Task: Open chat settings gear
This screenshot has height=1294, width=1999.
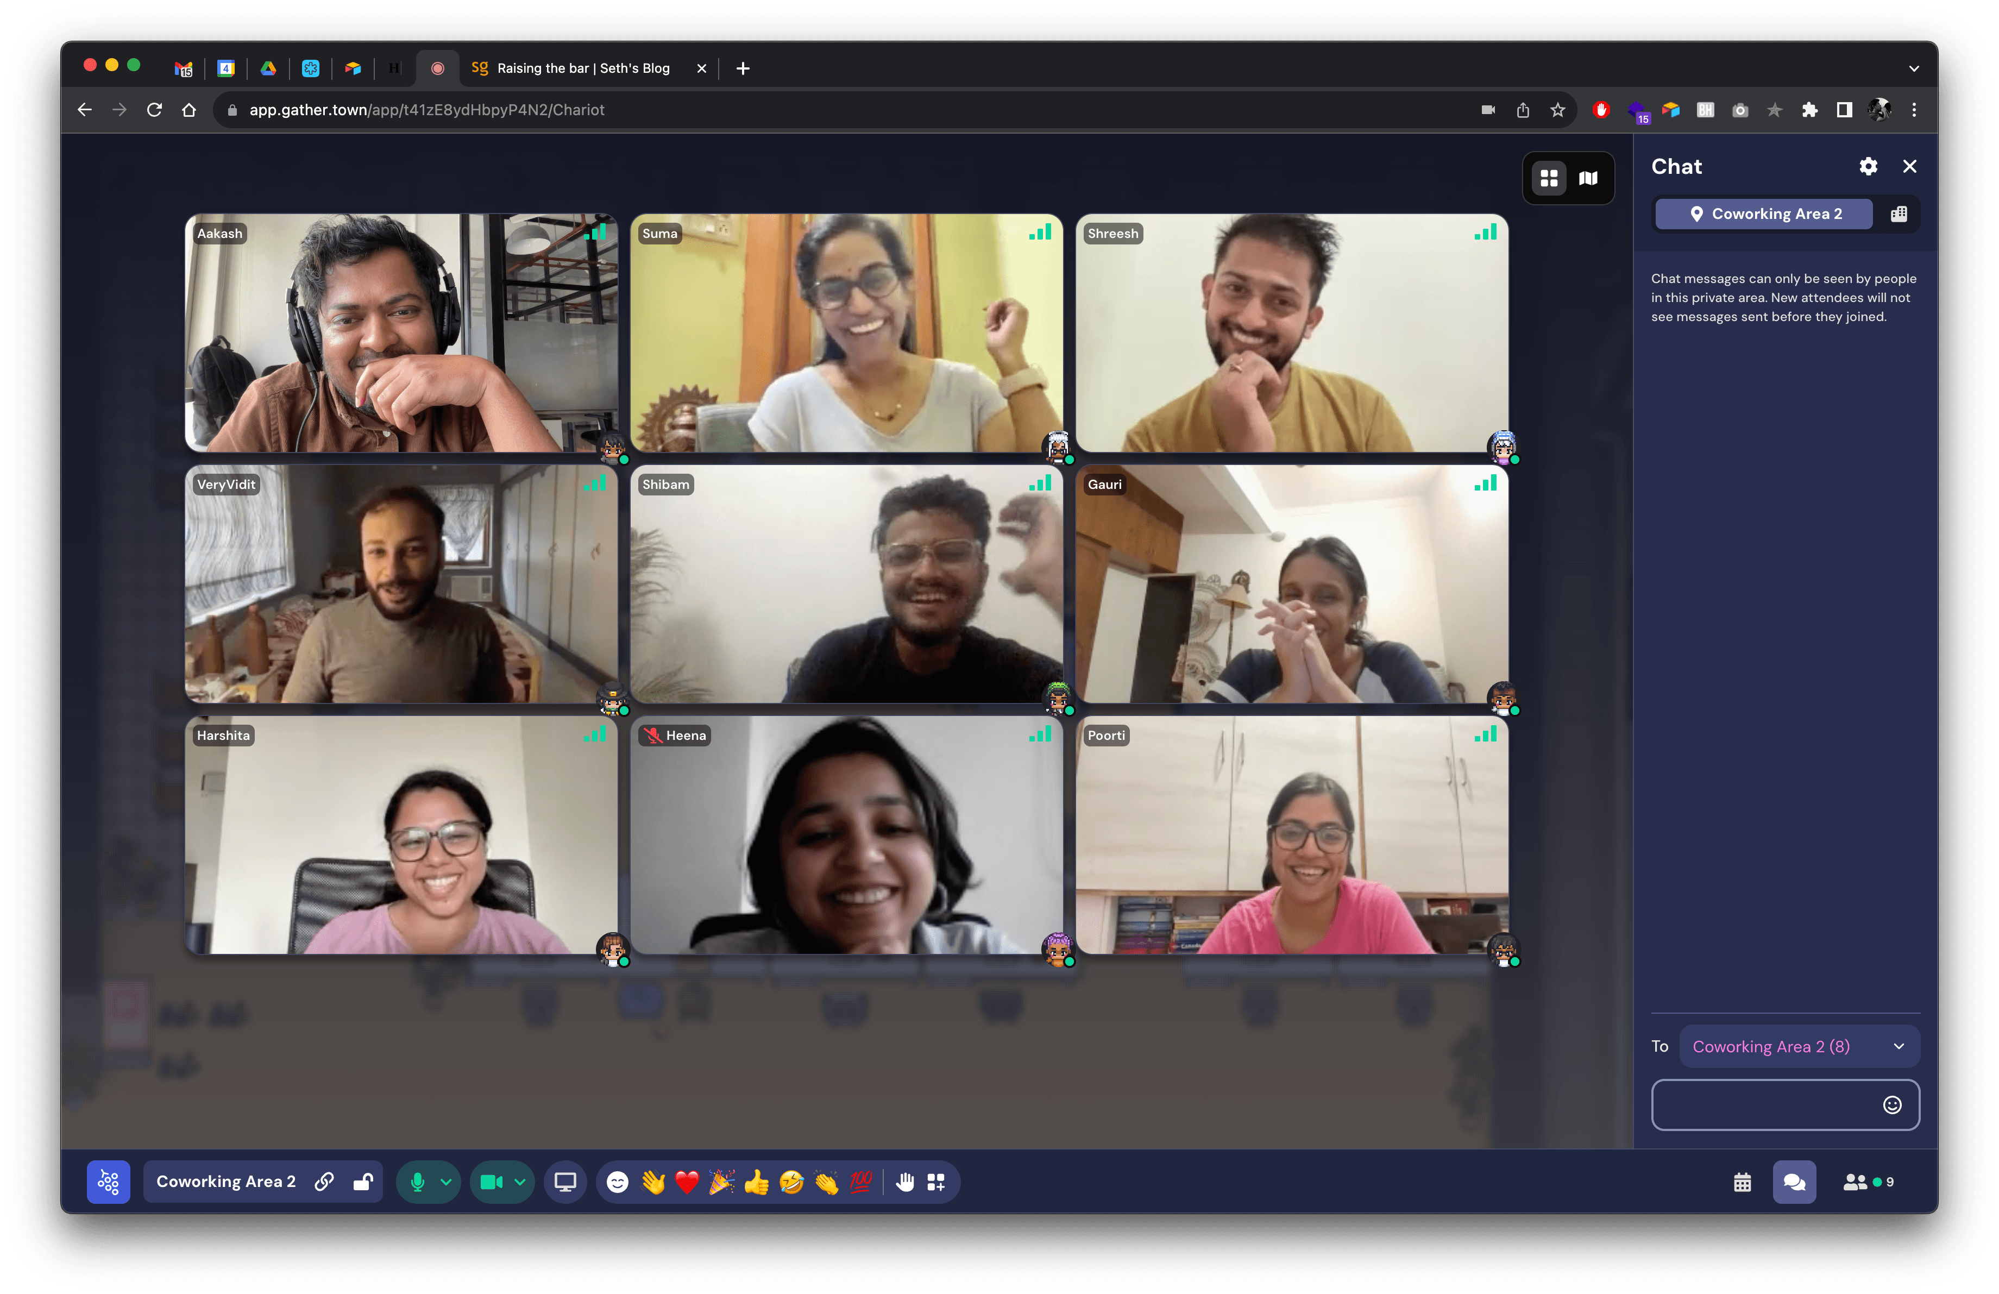Action: [x=1867, y=166]
